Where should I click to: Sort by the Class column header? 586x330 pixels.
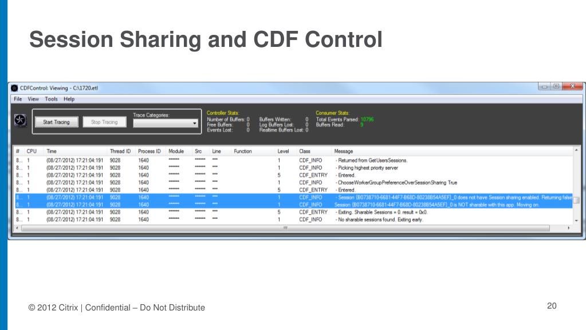click(x=305, y=151)
